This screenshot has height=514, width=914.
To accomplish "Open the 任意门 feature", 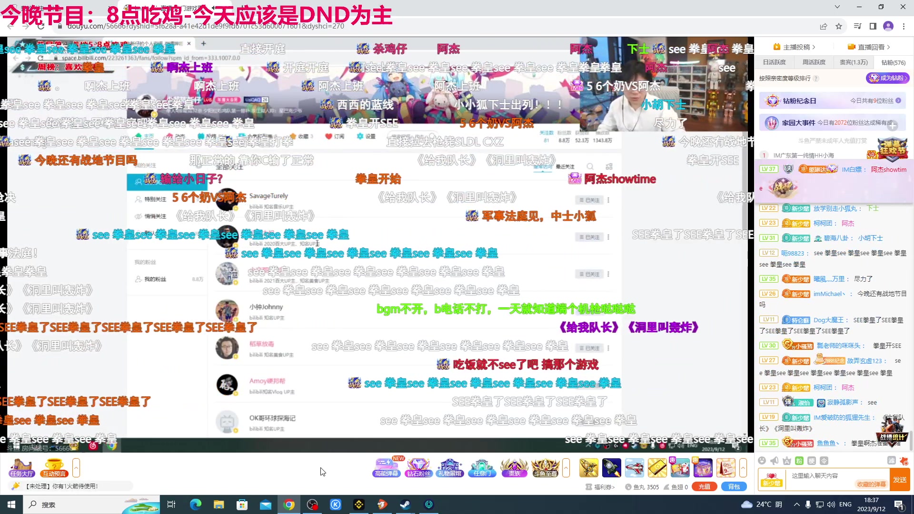I will tap(482, 468).
